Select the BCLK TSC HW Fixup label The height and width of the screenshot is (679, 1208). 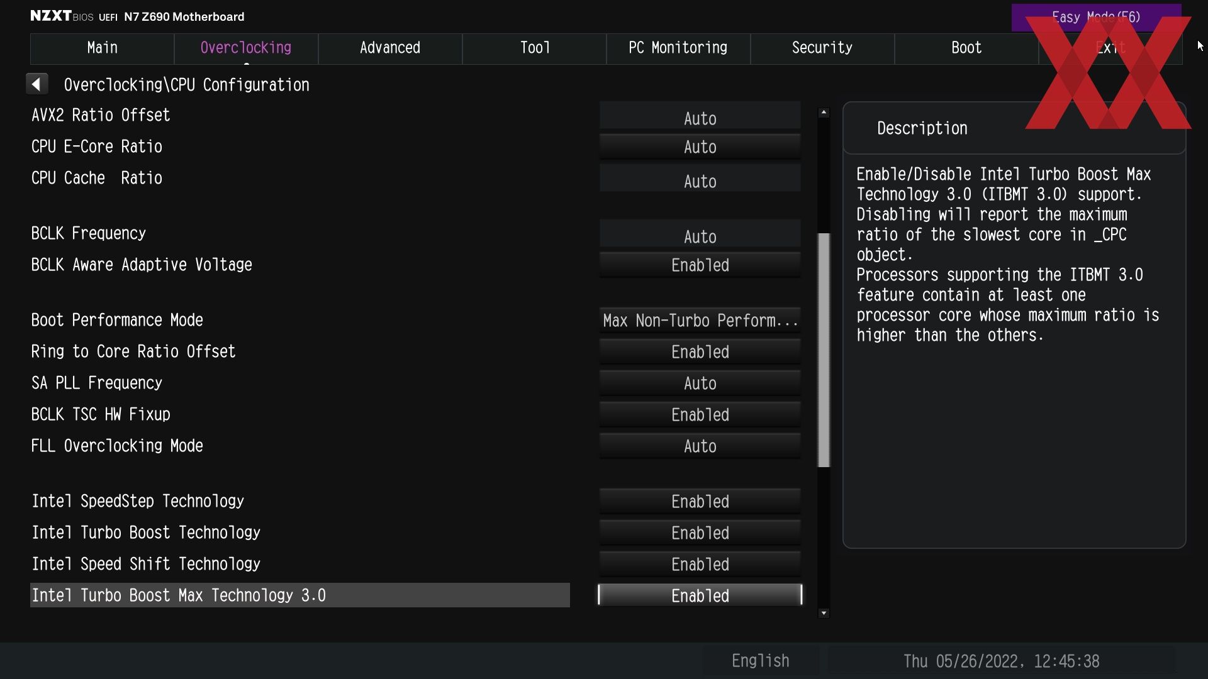click(101, 414)
